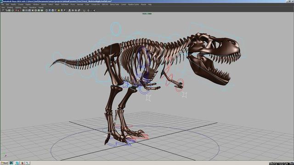Open the Bonus Tools menu
The height and width of the screenshot is (165, 294).
point(114,5)
